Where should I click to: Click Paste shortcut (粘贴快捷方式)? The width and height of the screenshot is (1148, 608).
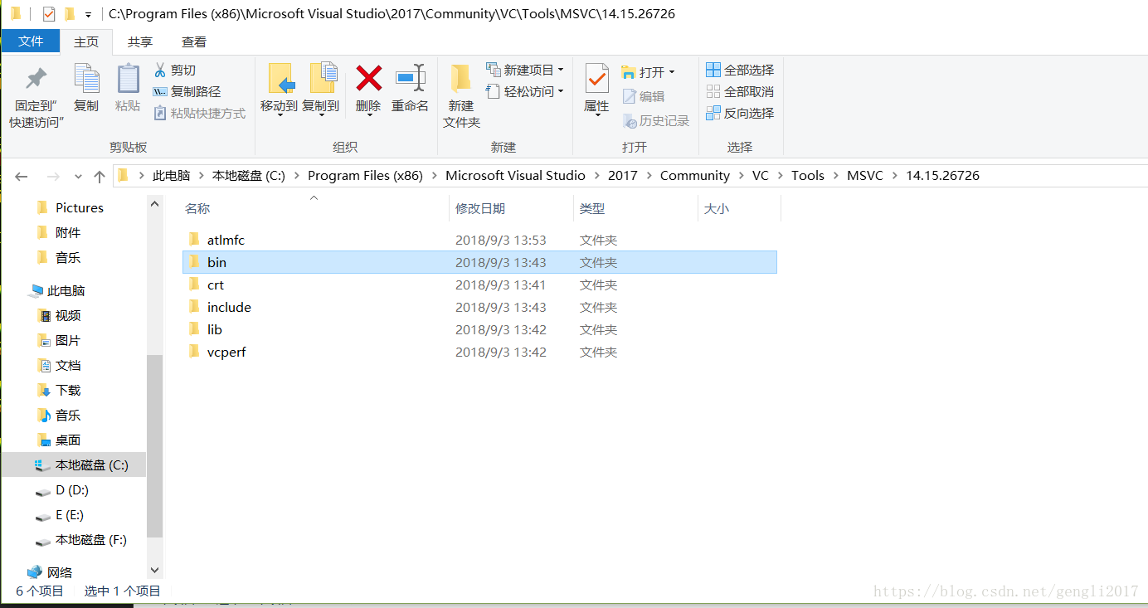tap(200, 113)
